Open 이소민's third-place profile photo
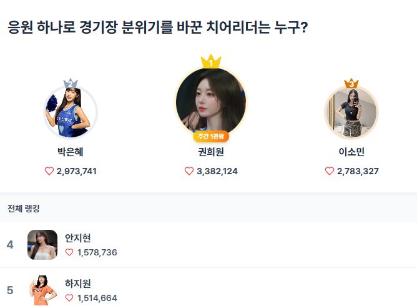 tap(351, 112)
